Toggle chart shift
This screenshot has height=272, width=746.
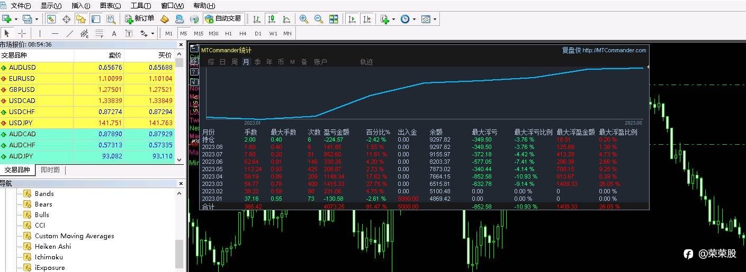click(x=366, y=19)
